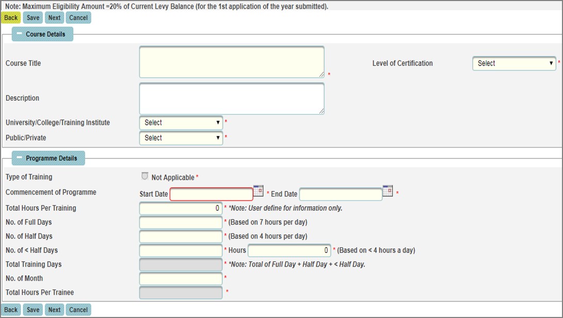Open the Public/Private dropdown

click(x=181, y=138)
